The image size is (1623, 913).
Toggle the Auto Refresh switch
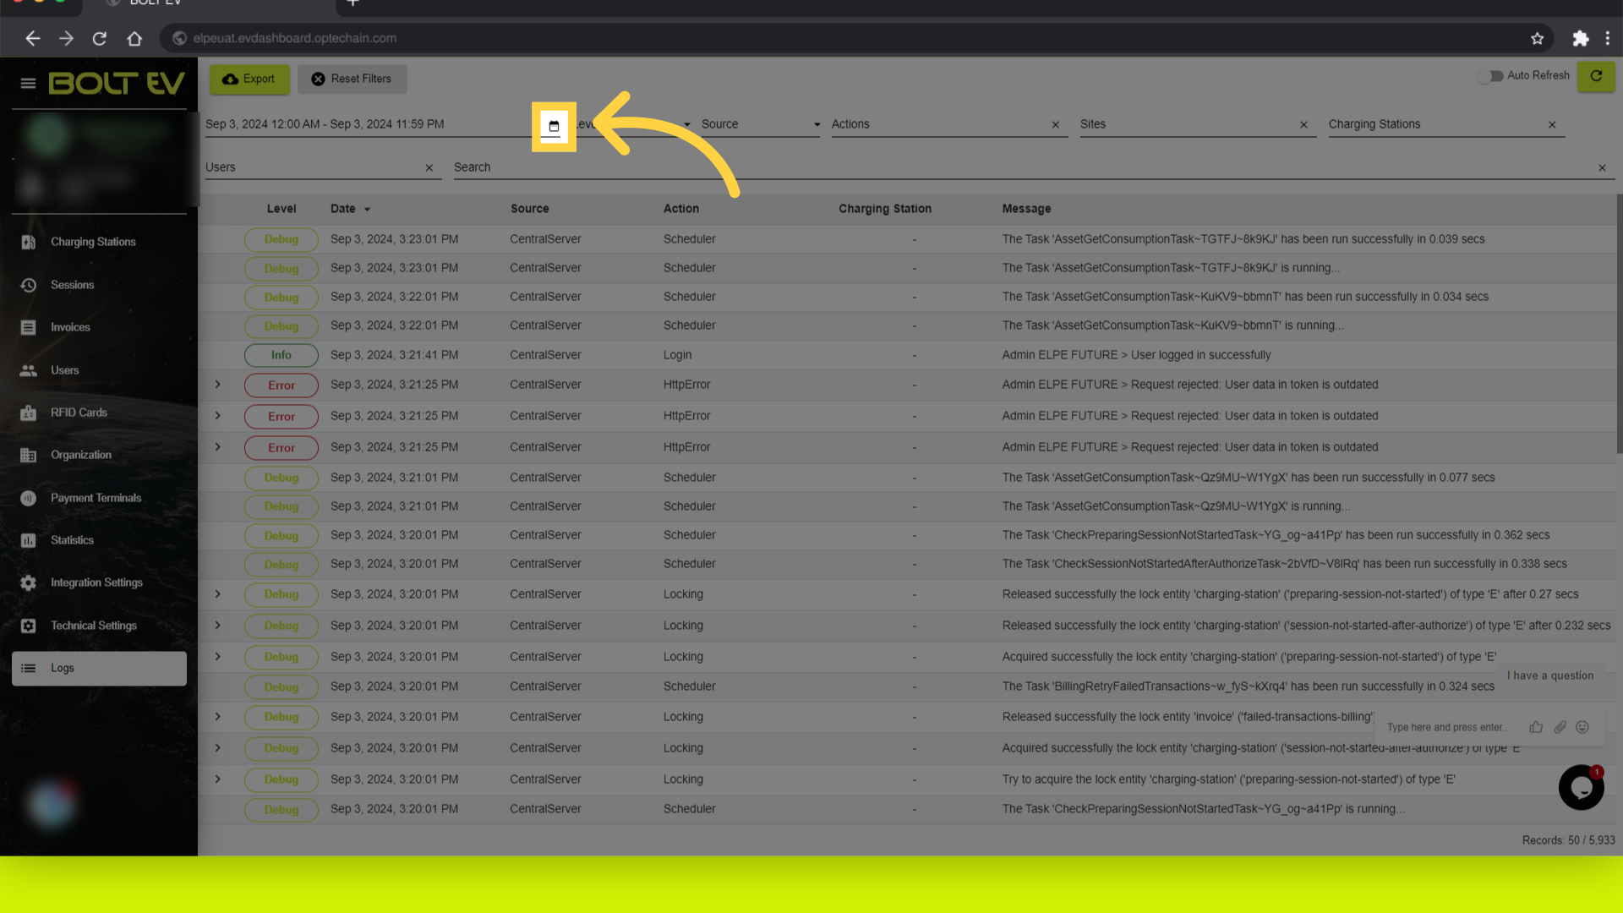[x=1490, y=76]
